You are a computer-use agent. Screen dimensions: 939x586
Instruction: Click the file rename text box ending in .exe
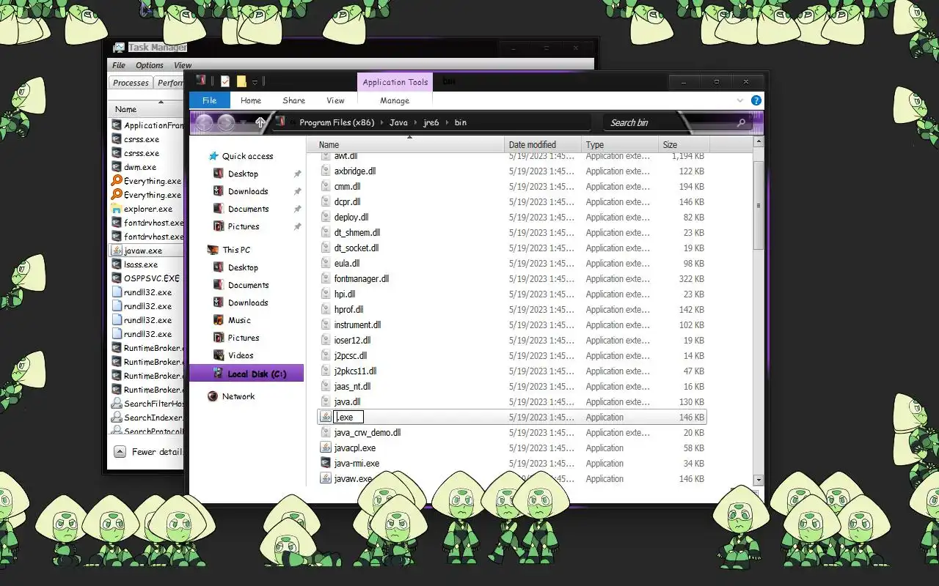(x=348, y=417)
